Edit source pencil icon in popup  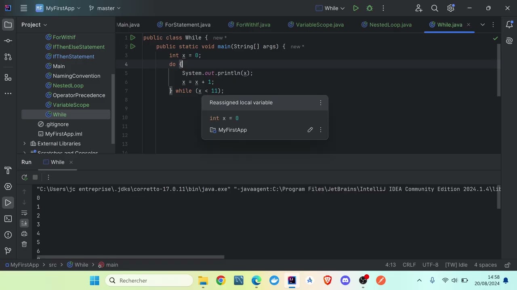click(x=310, y=130)
